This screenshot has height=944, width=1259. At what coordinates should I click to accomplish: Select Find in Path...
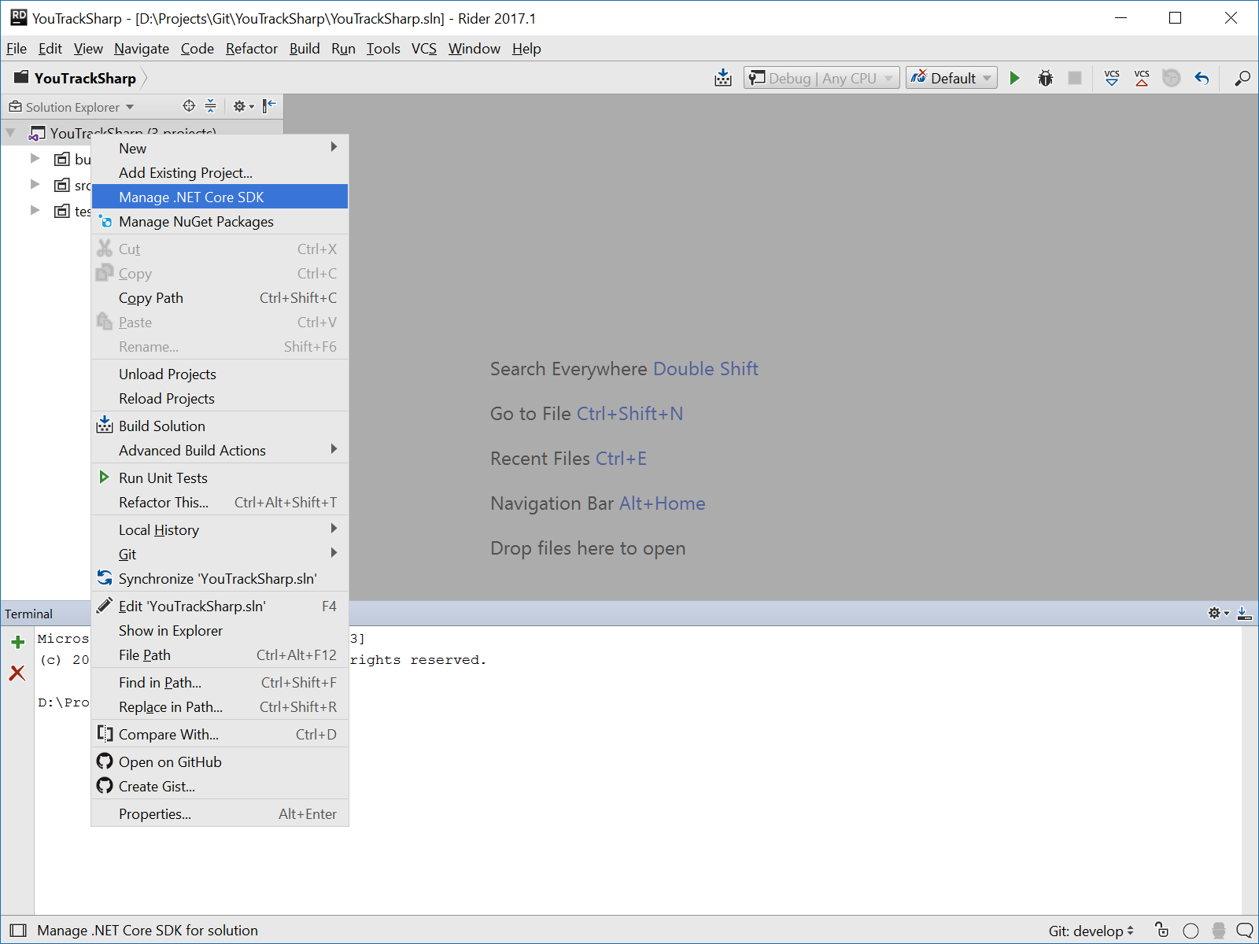(220, 683)
